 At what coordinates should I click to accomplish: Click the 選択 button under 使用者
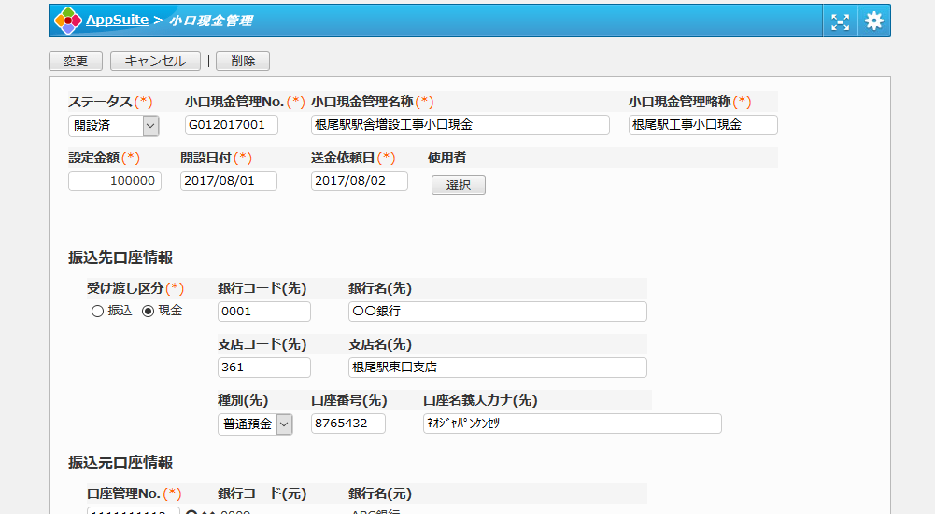(x=458, y=185)
